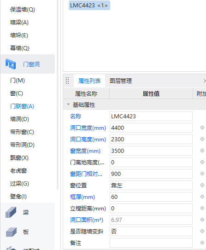Click the 属性值 column header
This screenshot has width=206, height=250.
point(151,93)
